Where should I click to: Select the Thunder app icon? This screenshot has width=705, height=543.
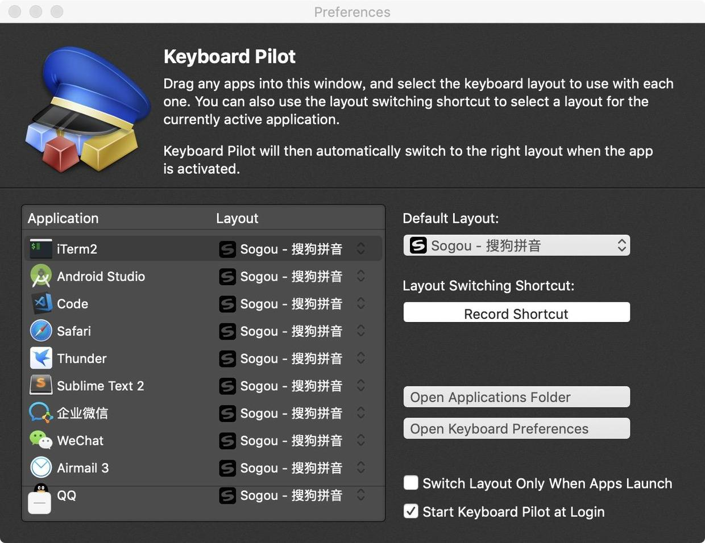coord(40,358)
